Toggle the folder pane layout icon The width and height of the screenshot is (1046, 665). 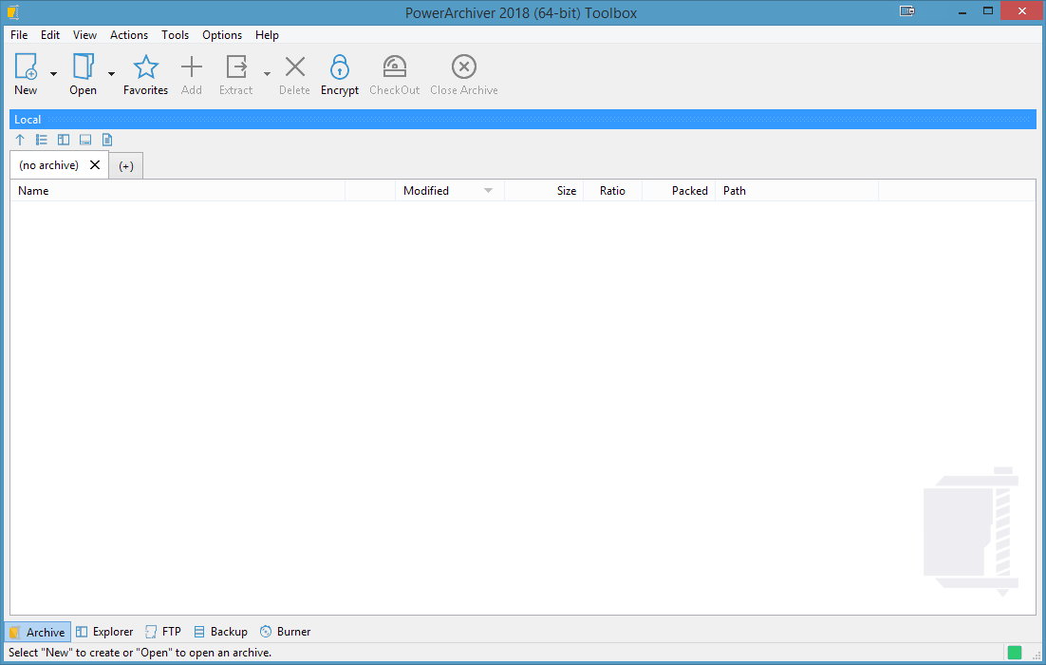coord(64,140)
